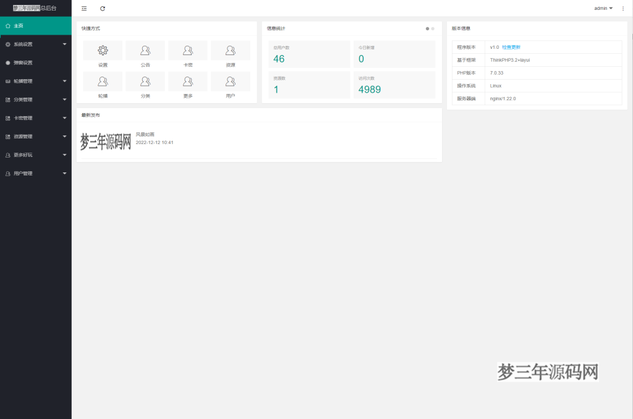
Task: Open the 分类 shortcut icon
Action: tap(145, 82)
